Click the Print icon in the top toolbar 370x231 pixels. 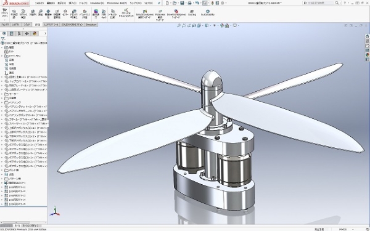[x=189, y=3]
